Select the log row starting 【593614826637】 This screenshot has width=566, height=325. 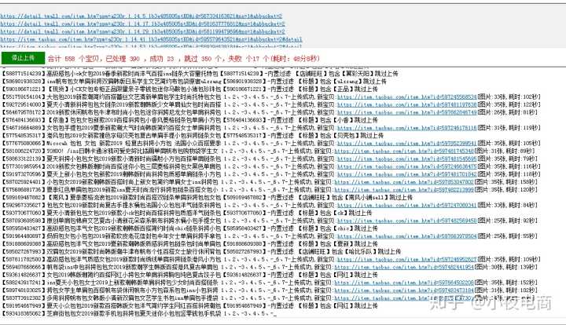point(189,275)
